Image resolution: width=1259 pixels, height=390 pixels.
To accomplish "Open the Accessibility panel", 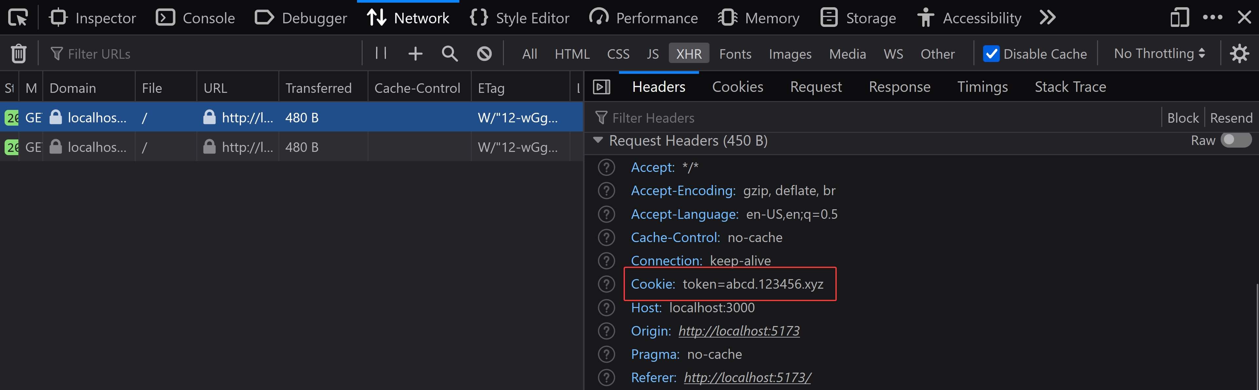I will tap(969, 18).
